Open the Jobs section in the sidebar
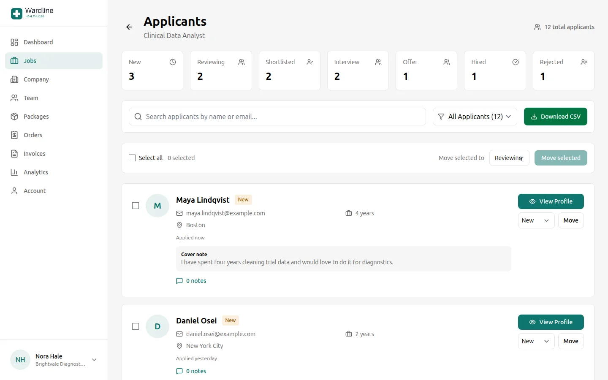Viewport: 608px width, 380px height. (54, 61)
